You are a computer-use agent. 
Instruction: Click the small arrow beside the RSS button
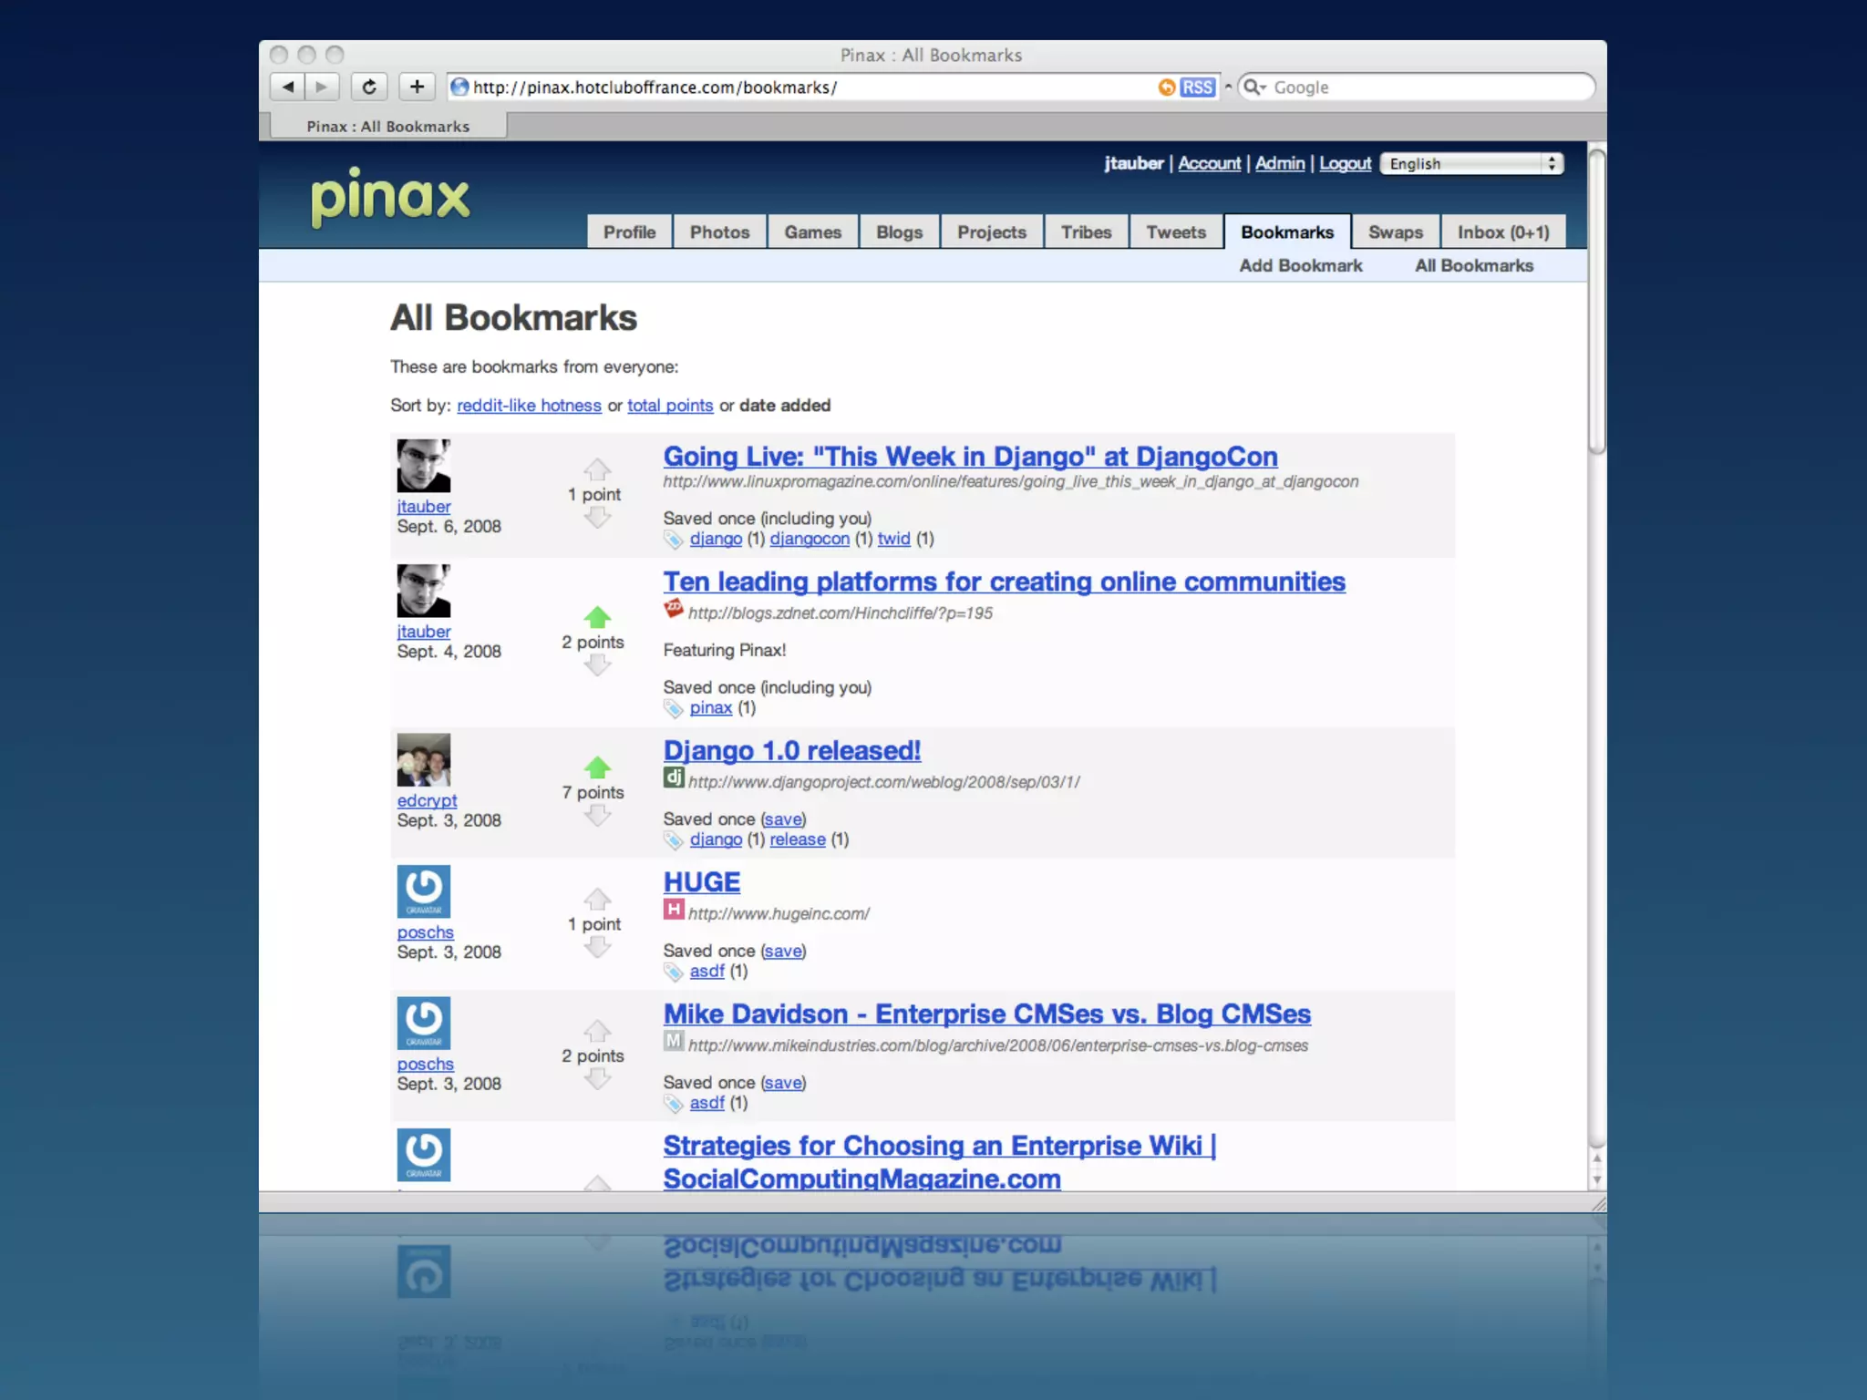[x=1228, y=87]
